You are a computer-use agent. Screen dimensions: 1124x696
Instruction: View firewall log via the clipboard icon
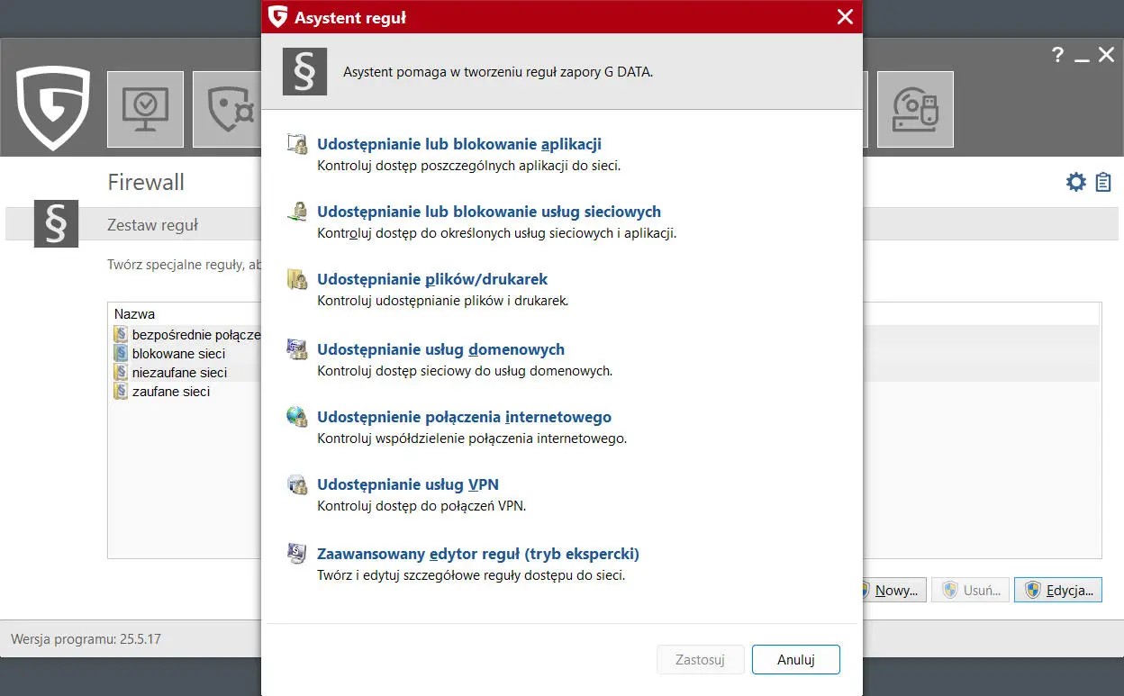[1102, 181]
